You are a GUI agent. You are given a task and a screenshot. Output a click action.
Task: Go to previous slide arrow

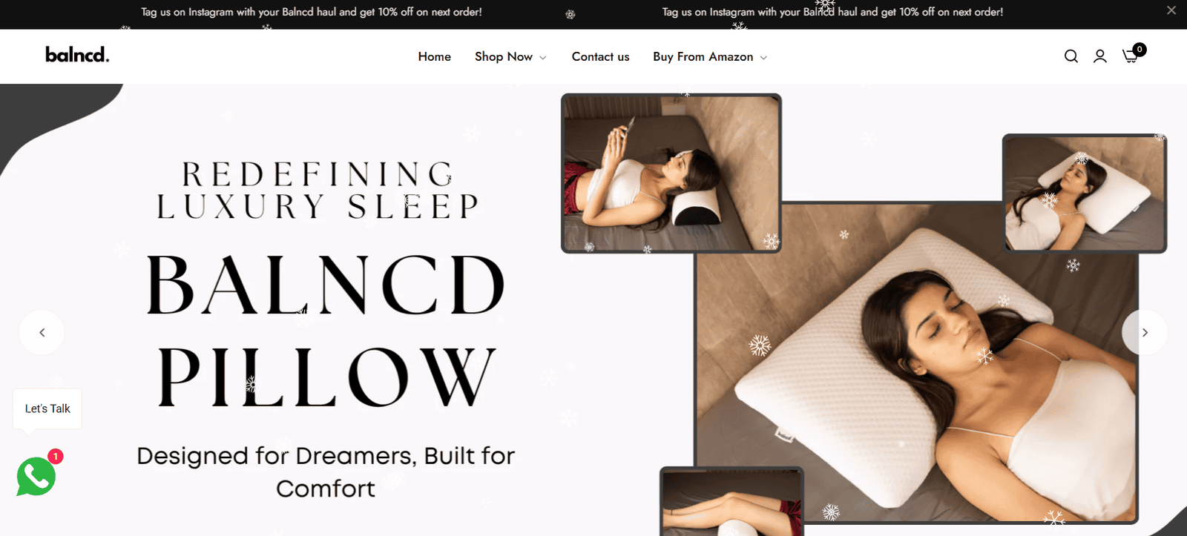point(42,332)
